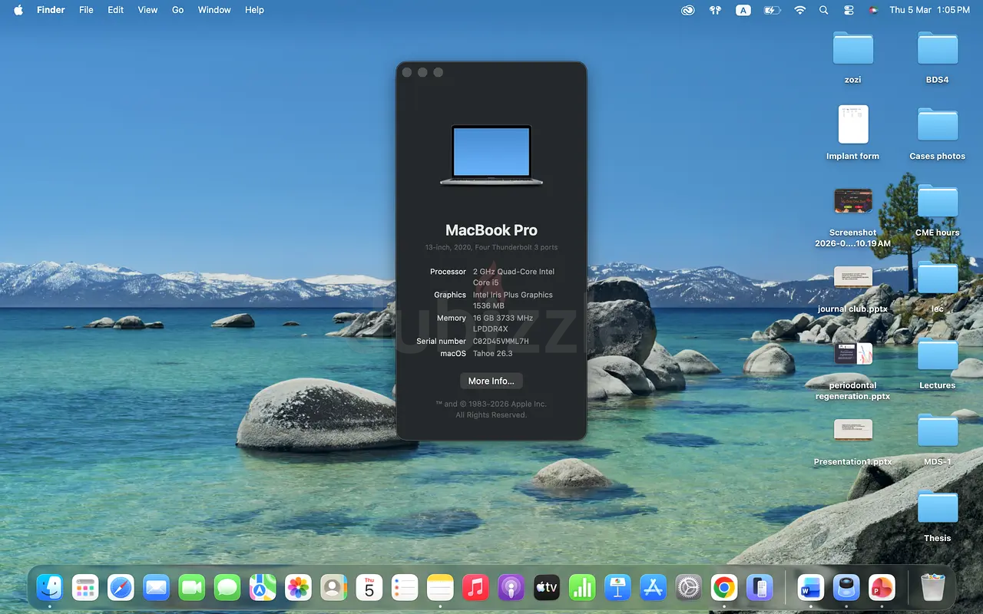This screenshot has width=983, height=614.
Task: Click the Wi-Fi status icon
Action: (x=799, y=10)
